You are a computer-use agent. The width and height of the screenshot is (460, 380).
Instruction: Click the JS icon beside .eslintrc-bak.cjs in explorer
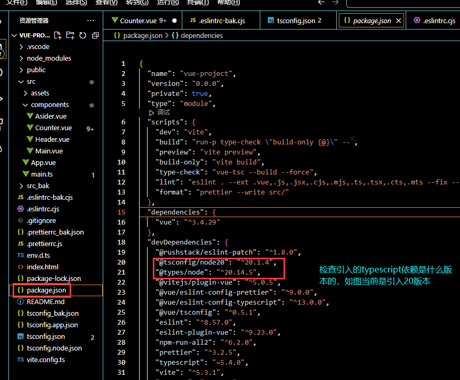click(21, 197)
